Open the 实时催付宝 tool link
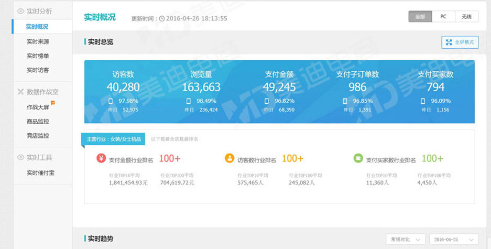 pyautogui.click(x=40, y=173)
